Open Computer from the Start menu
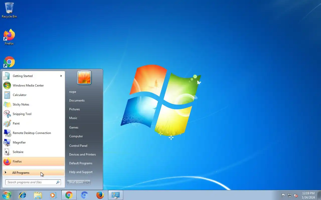Viewport: 321px width, 200px height. pyautogui.click(x=76, y=136)
